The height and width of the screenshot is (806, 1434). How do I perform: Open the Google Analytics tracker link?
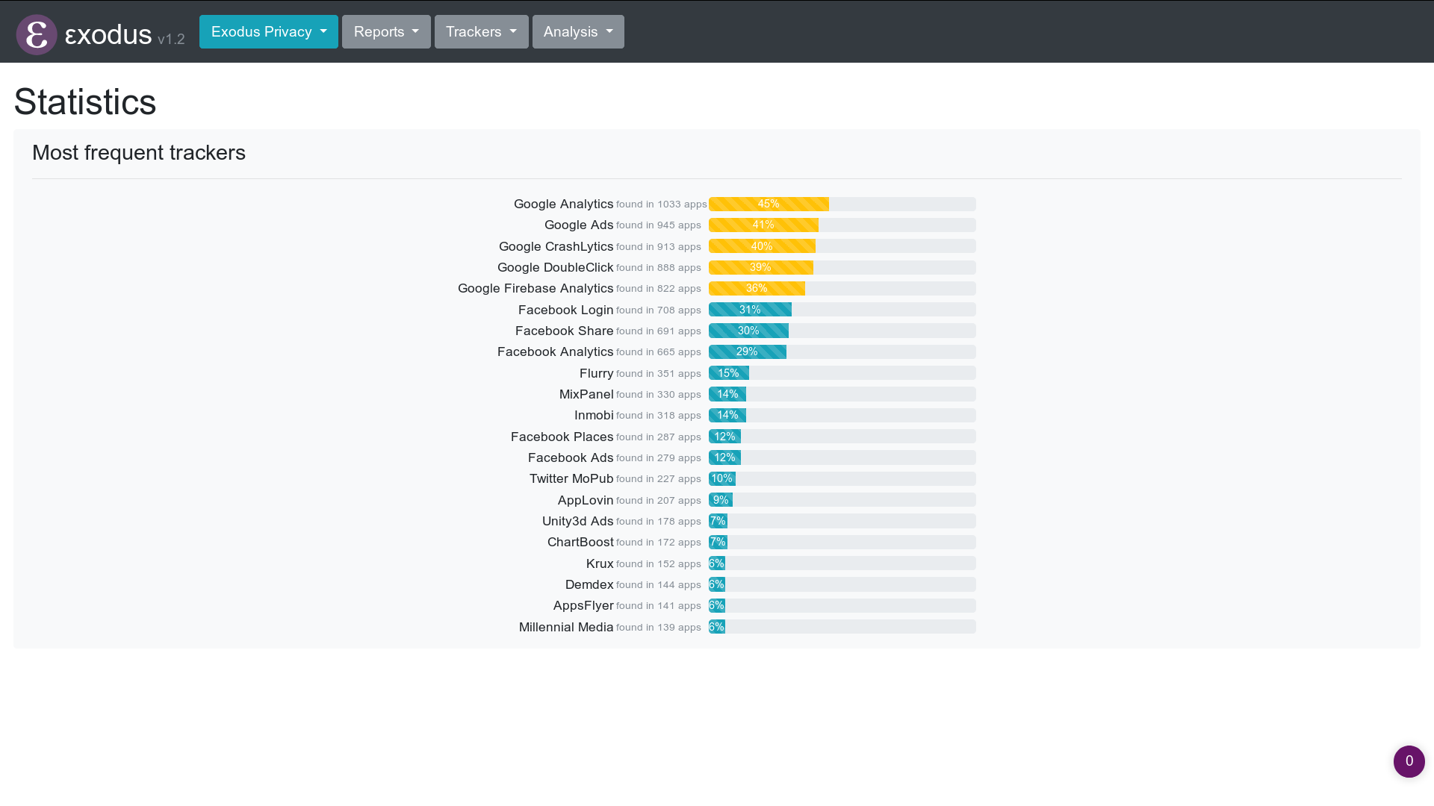(x=563, y=204)
